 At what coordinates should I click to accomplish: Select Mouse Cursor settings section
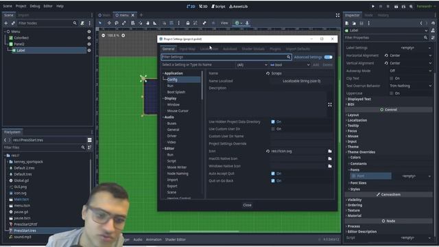[x=178, y=111]
